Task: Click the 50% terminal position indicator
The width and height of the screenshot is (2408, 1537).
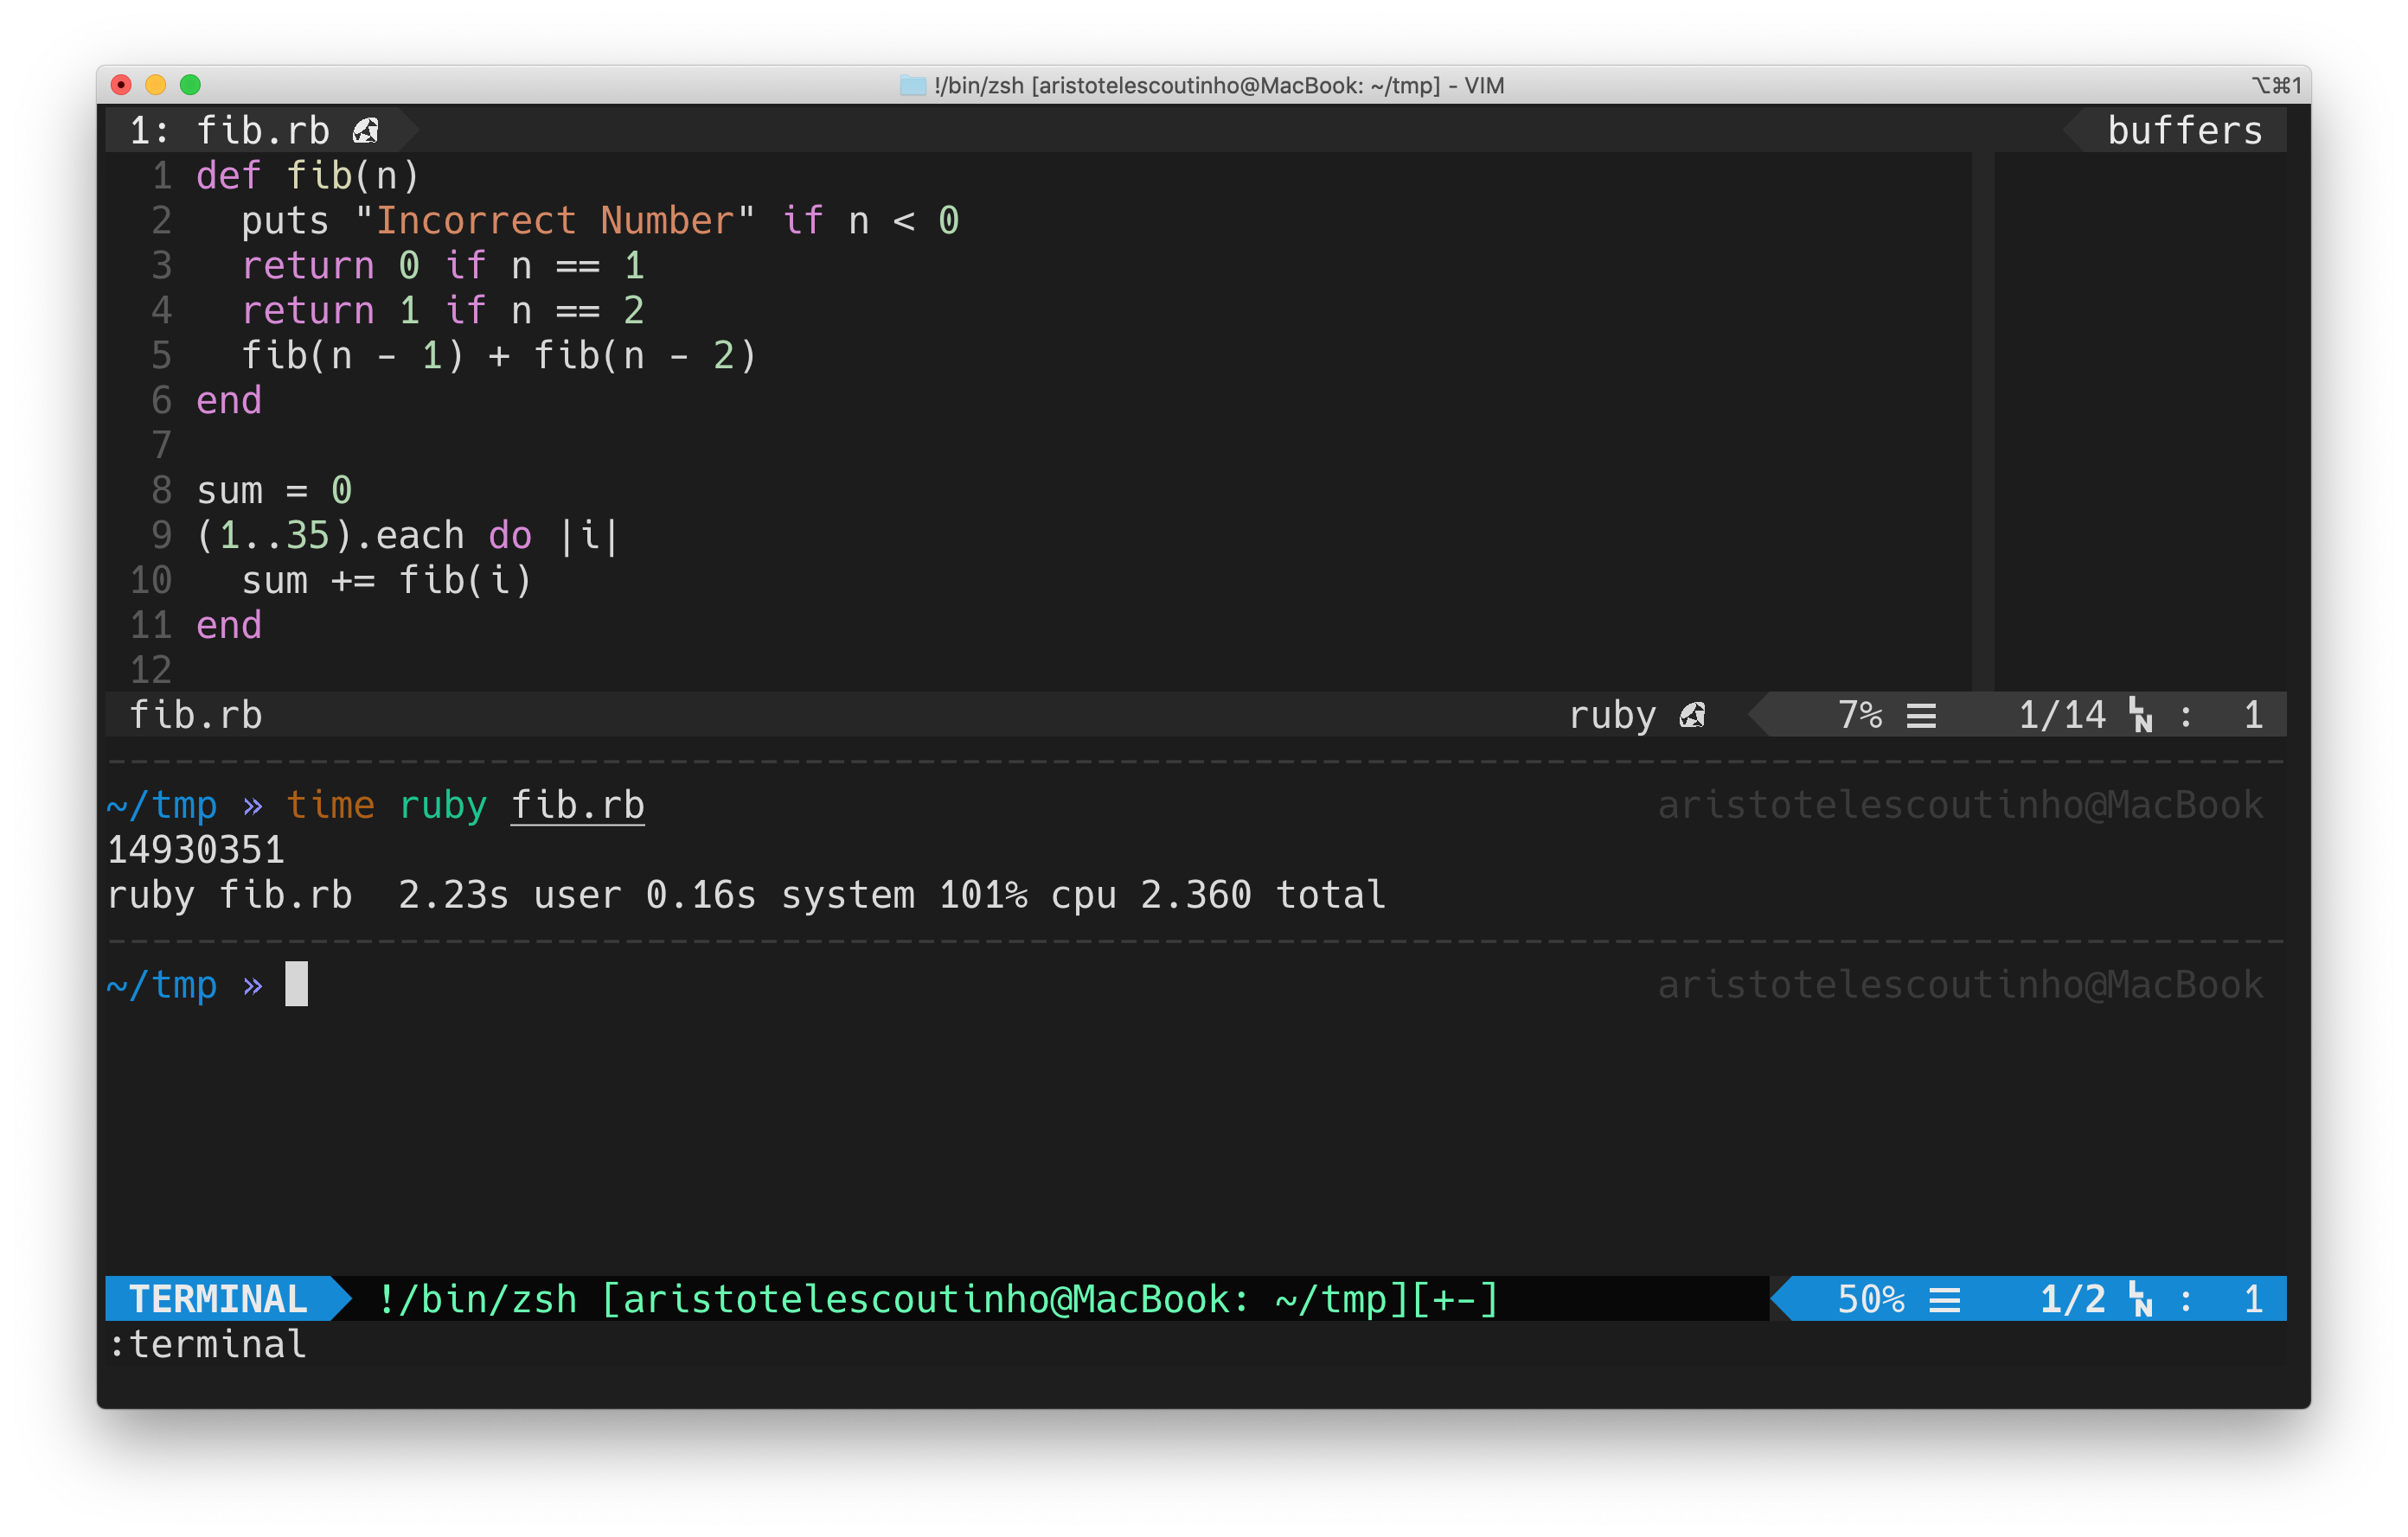Action: coord(1871,1300)
